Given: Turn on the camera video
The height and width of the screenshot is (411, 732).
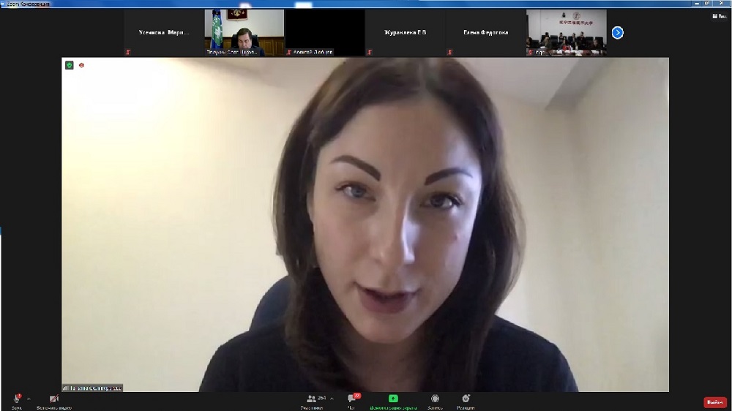Looking at the screenshot, I should 53,399.
